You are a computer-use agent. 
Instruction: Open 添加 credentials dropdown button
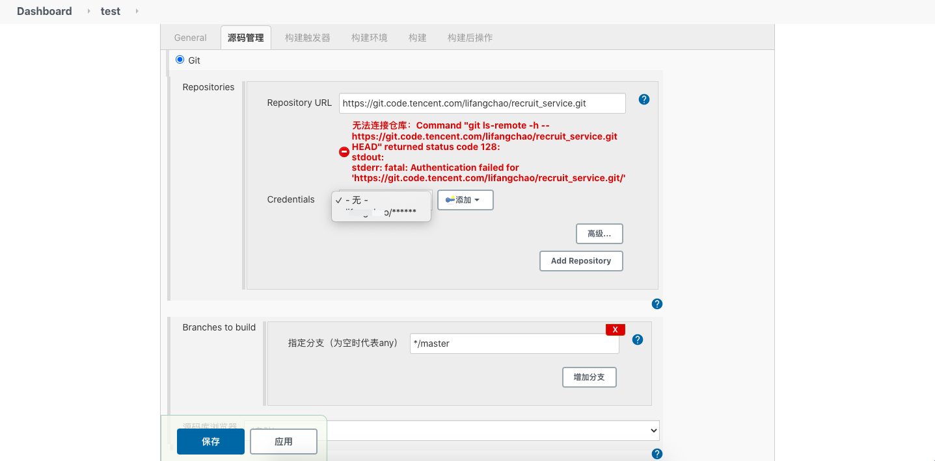click(465, 200)
